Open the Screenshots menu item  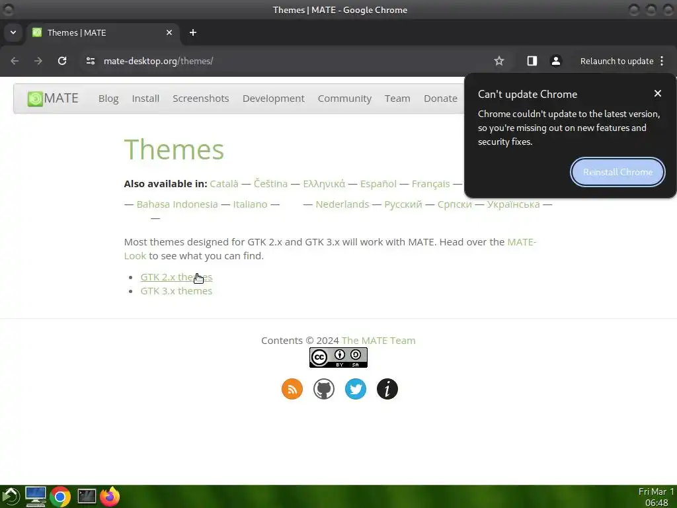[x=201, y=99]
